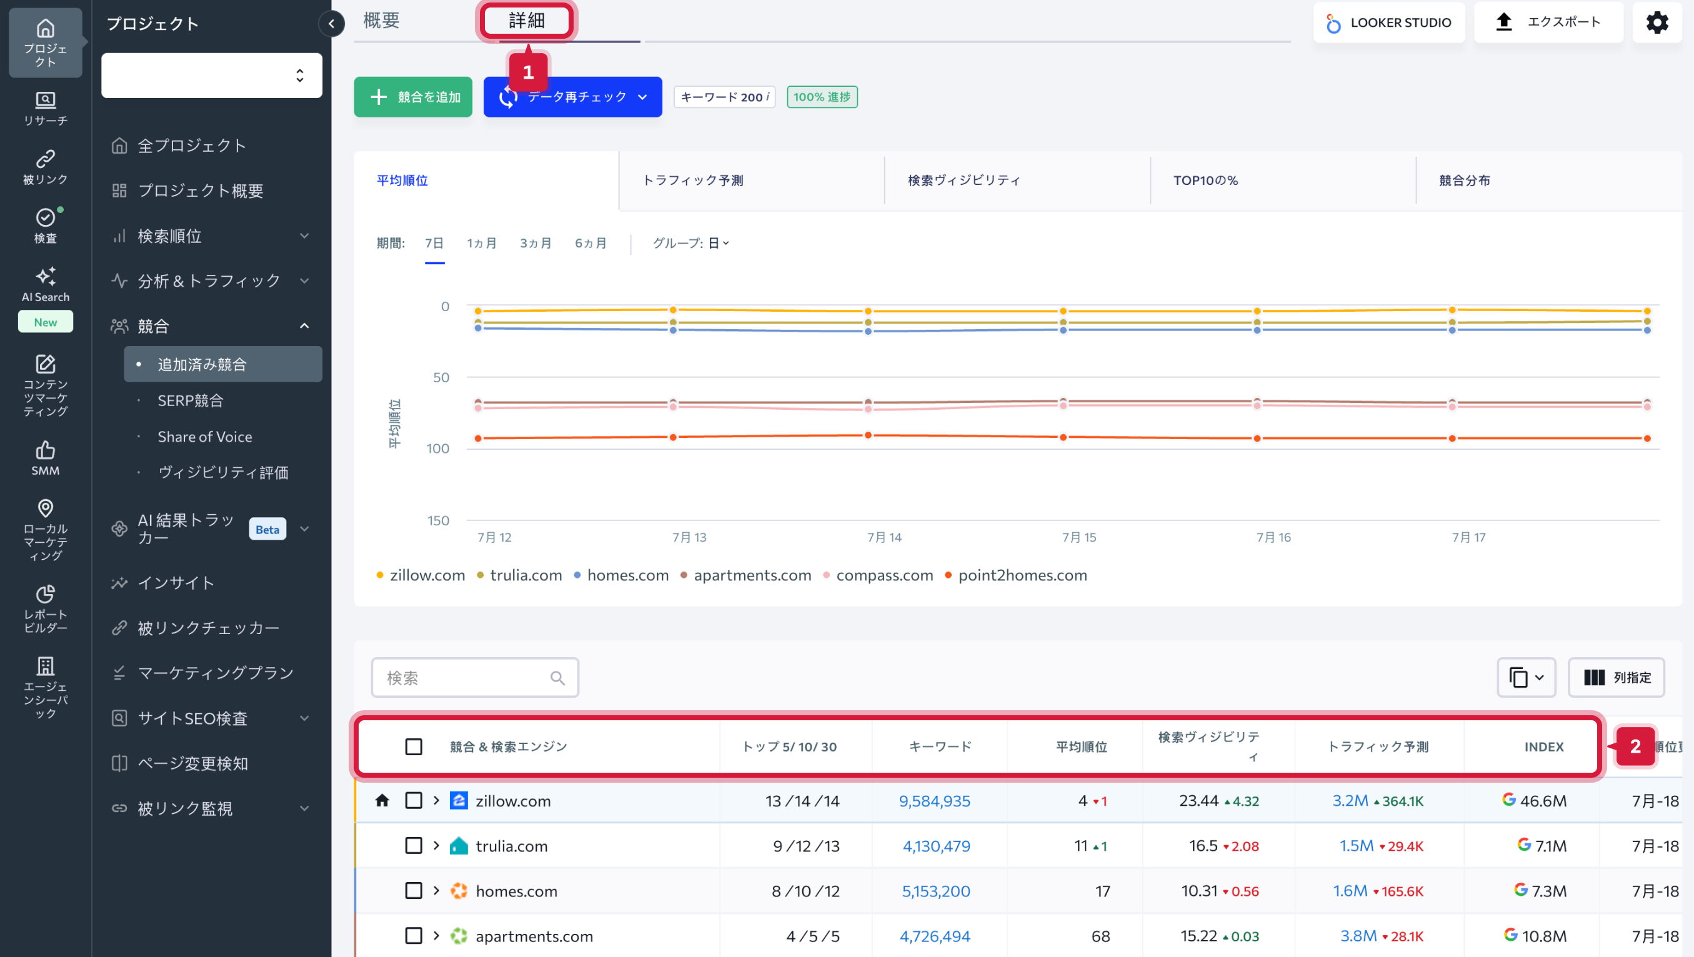Click the apartments.com favicon in table
This screenshot has height=957, width=1694.
coord(459,935)
